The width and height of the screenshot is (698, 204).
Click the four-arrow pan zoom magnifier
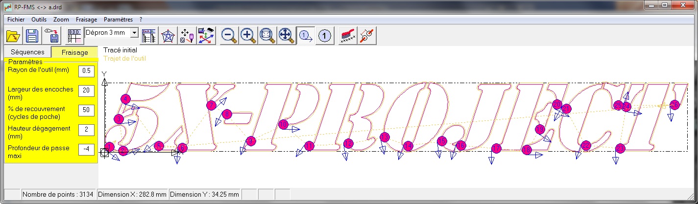pyautogui.click(x=286, y=36)
